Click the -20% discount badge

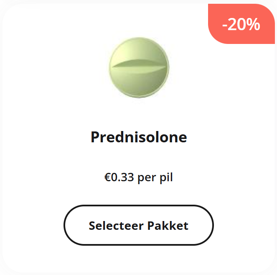[x=241, y=24]
